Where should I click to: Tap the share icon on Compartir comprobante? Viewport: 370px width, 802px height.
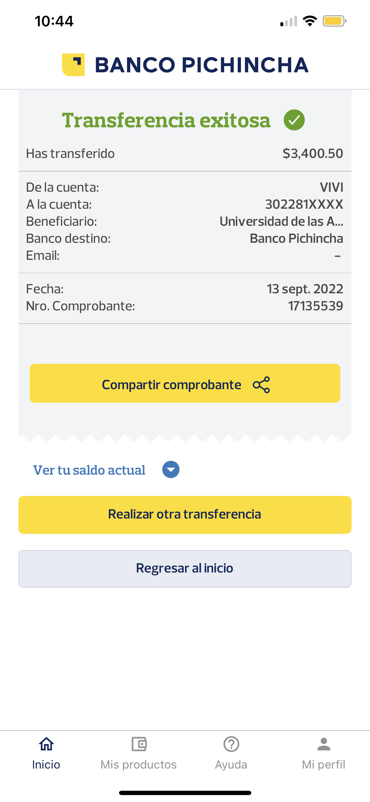click(261, 385)
